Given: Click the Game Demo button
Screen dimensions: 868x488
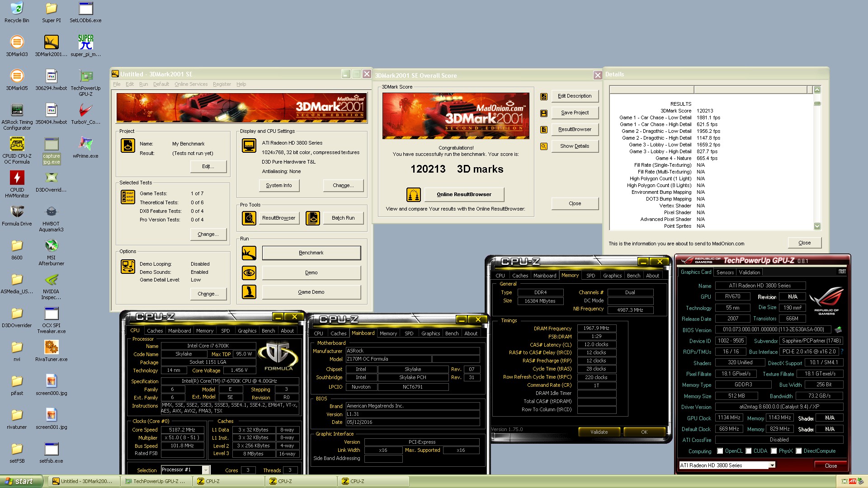Looking at the screenshot, I should click(311, 292).
